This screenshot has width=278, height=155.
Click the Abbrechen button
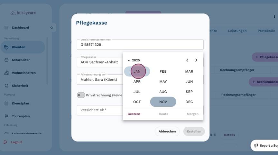(167, 131)
